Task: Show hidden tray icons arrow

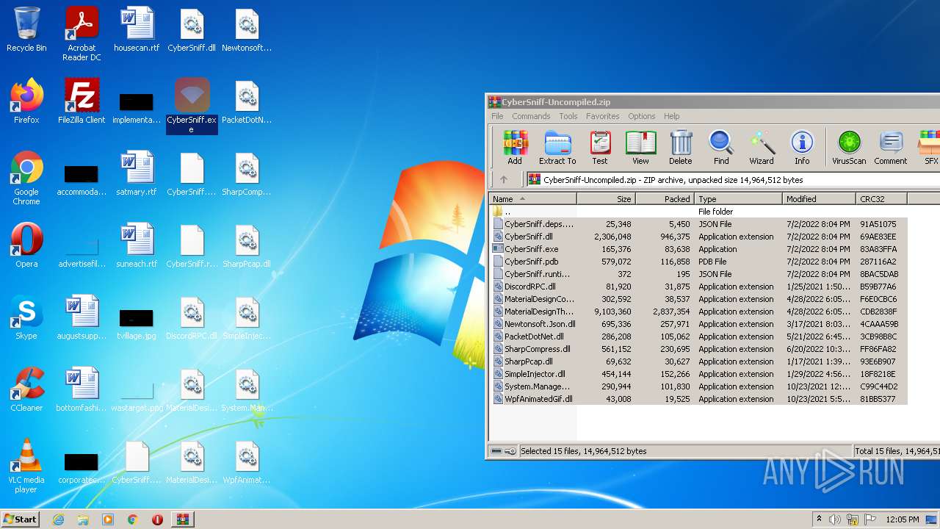Action: coord(819,519)
